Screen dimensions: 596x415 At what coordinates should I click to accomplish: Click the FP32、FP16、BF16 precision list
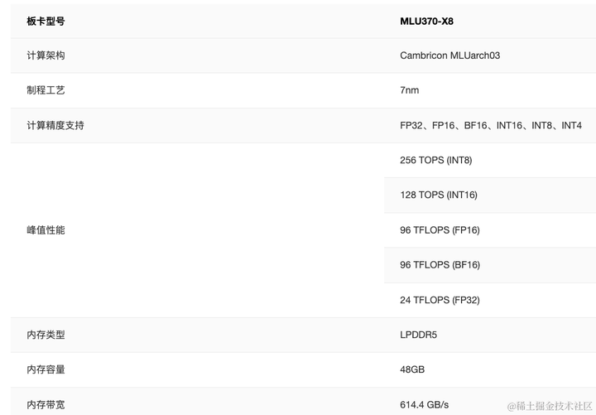491,125
